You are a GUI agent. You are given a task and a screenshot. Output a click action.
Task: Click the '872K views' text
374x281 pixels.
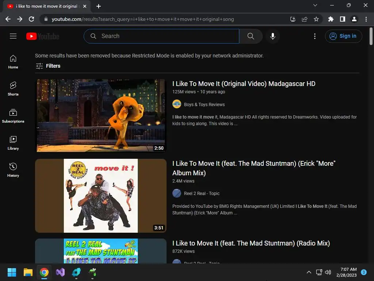[x=183, y=251]
